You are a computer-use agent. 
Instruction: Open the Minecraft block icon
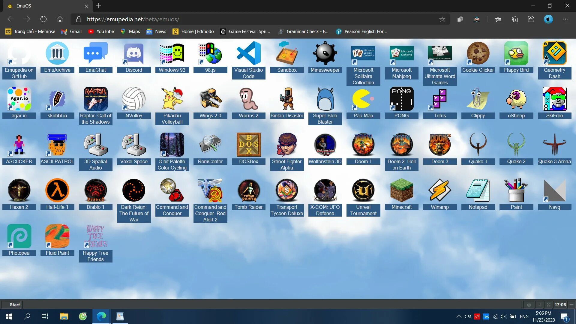click(x=401, y=194)
